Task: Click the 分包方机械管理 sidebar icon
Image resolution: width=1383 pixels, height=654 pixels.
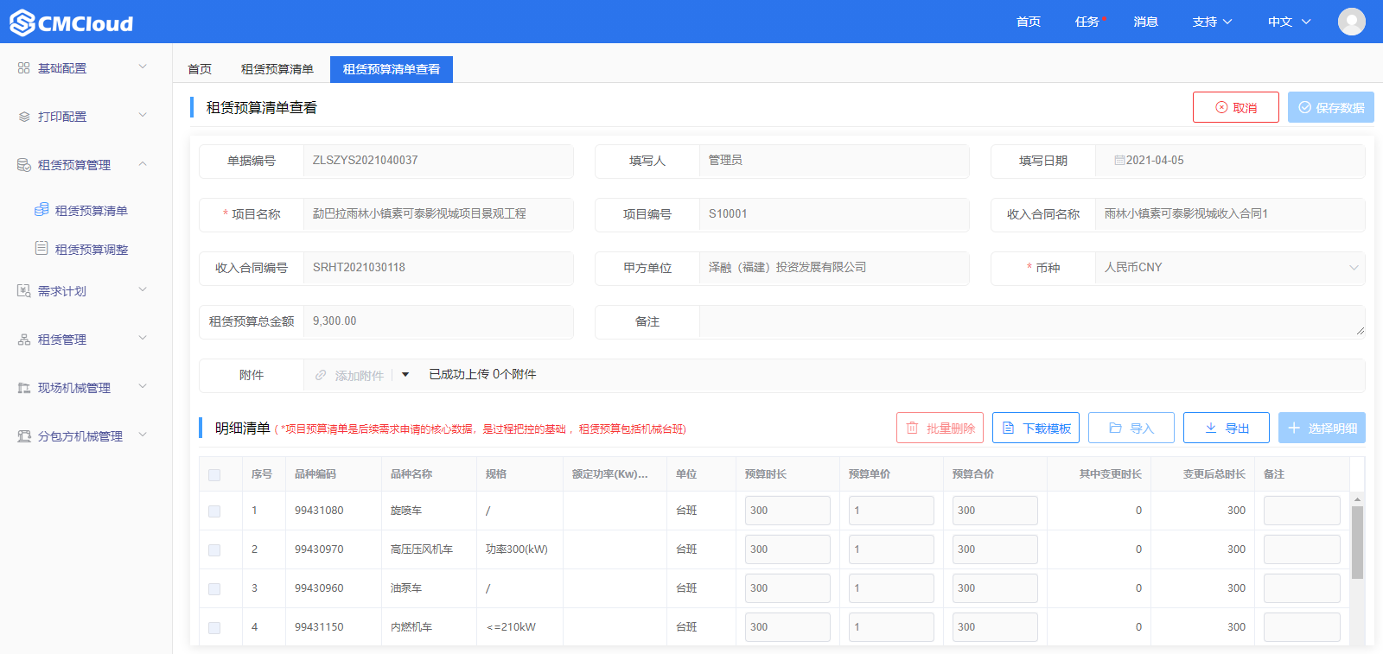Action: [x=23, y=436]
